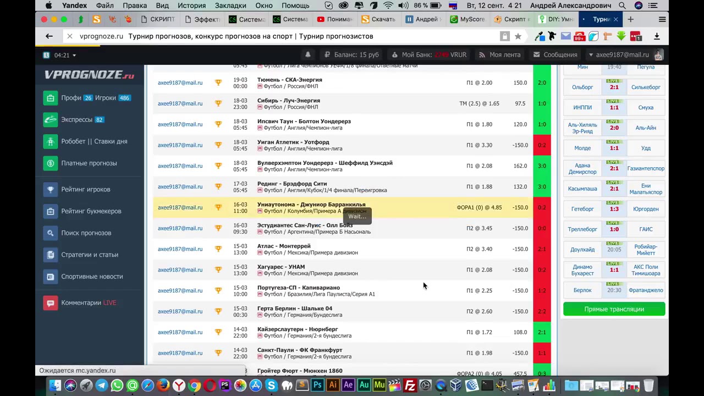Open Хагуарес - УНАМ match

tap(281, 267)
